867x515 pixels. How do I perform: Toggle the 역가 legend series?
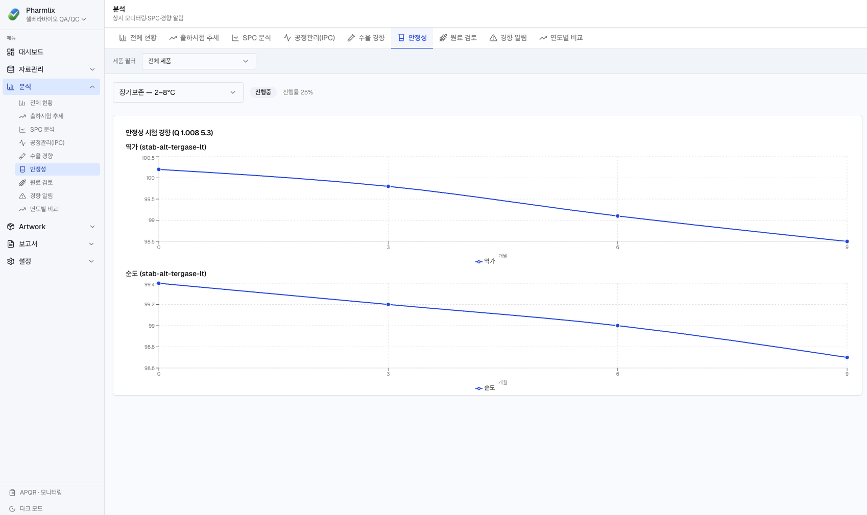(485, 261)
